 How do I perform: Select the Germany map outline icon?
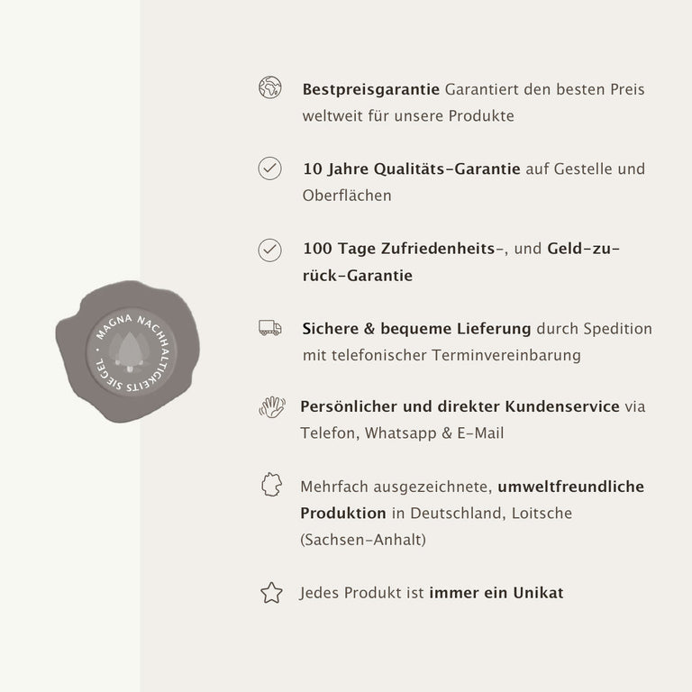click(x=270, y=487)
